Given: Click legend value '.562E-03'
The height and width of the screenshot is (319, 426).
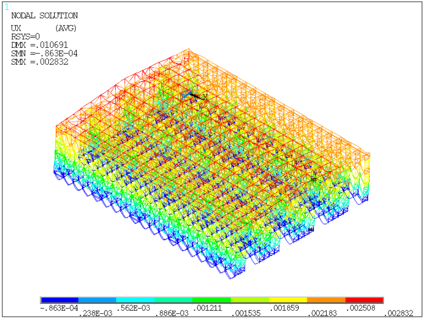Looking at the screenshot, I should (x=134, y=308).
